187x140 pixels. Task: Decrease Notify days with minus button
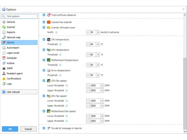coord(88,32)
